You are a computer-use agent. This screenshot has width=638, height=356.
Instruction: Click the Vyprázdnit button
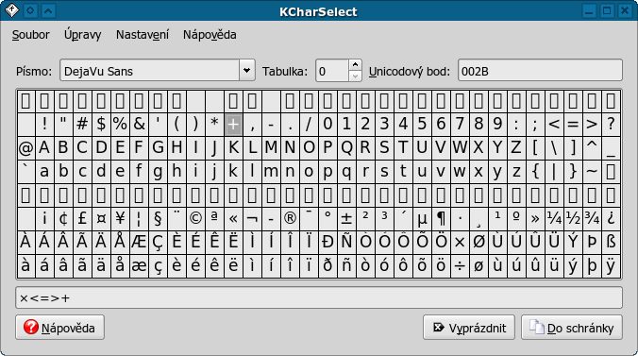pos(469,328)
